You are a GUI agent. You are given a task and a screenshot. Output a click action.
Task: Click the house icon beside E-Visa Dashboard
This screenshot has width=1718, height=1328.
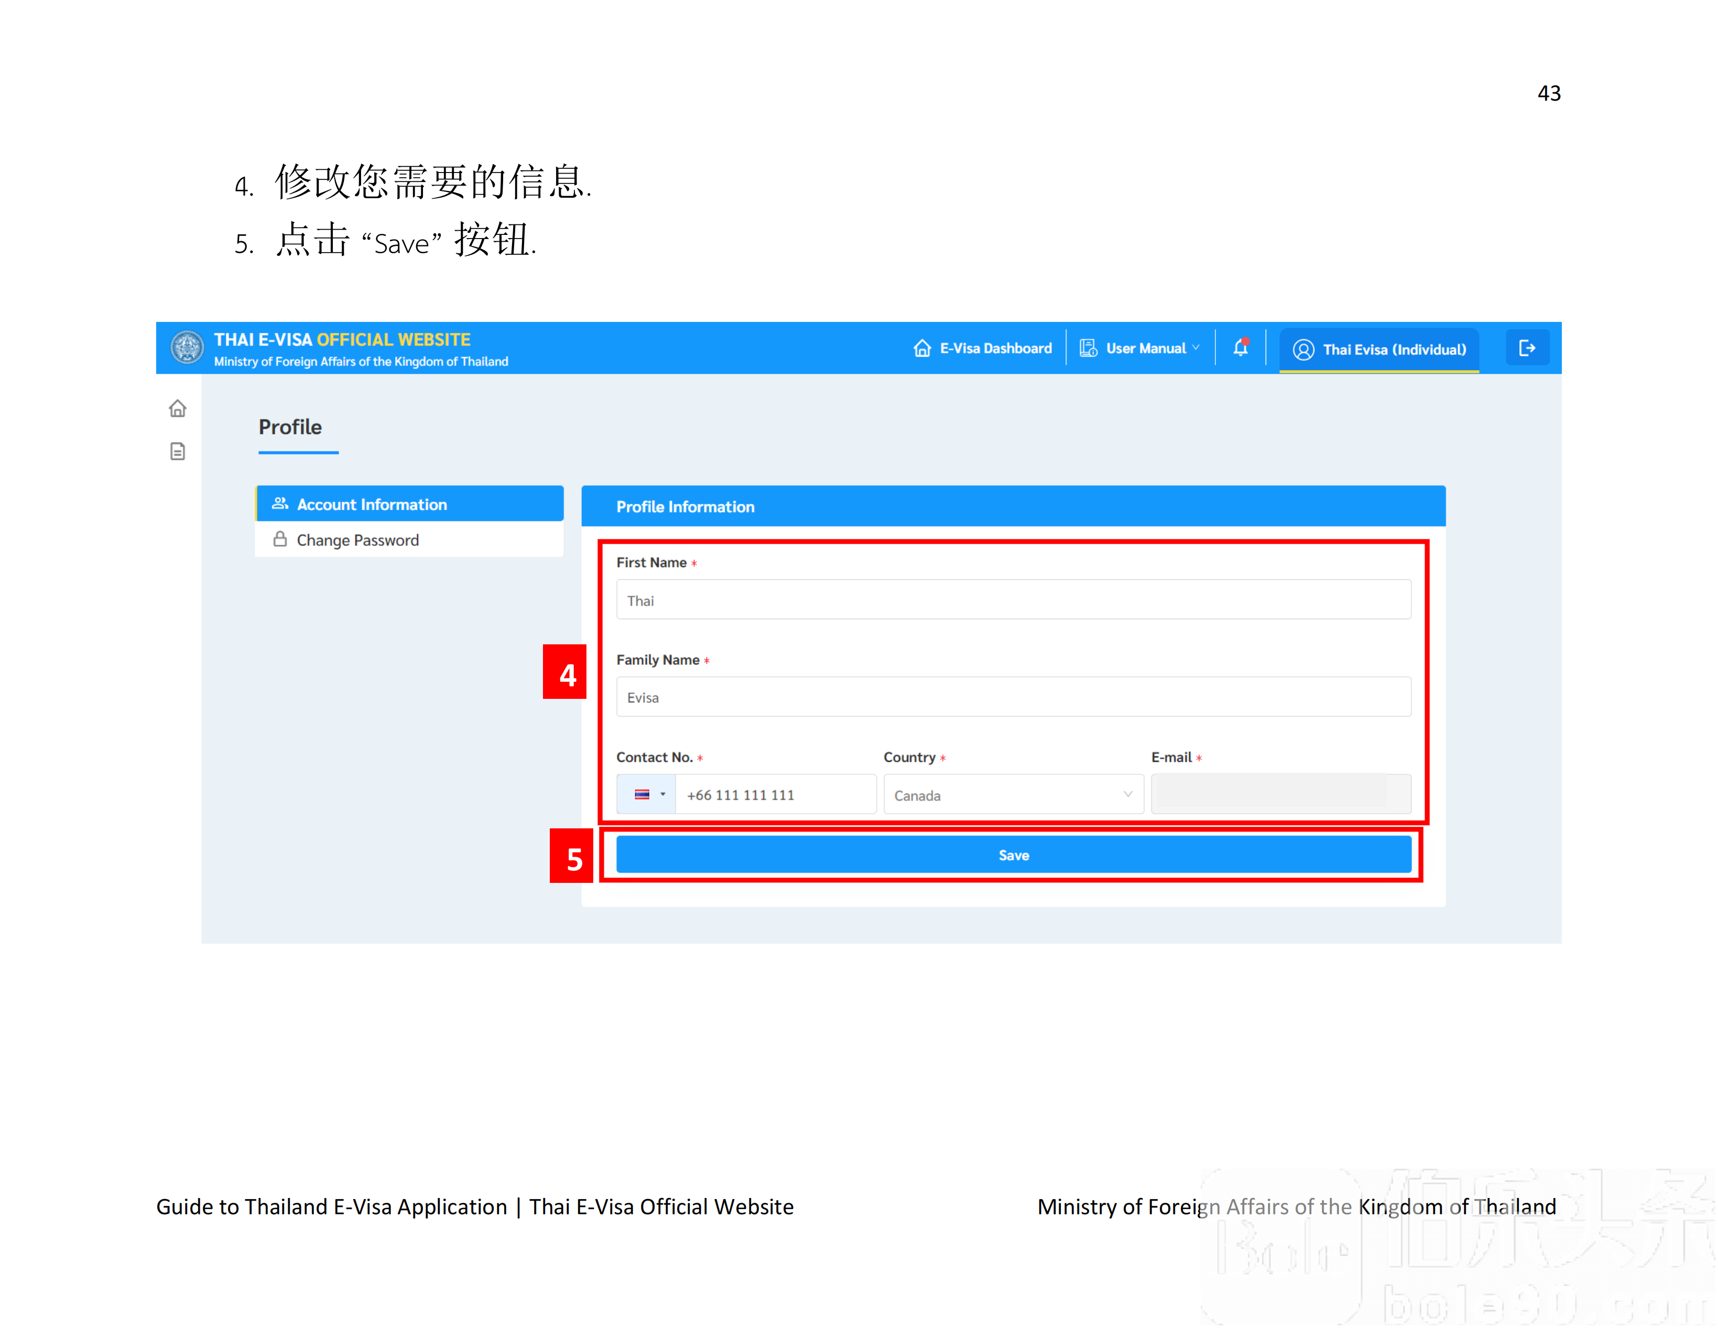click(x=923, y=347)
